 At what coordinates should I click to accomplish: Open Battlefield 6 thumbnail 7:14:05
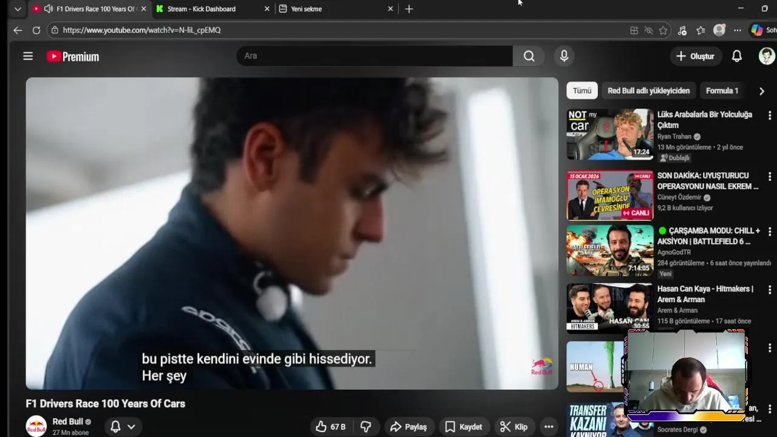click(x=610, y=251)
